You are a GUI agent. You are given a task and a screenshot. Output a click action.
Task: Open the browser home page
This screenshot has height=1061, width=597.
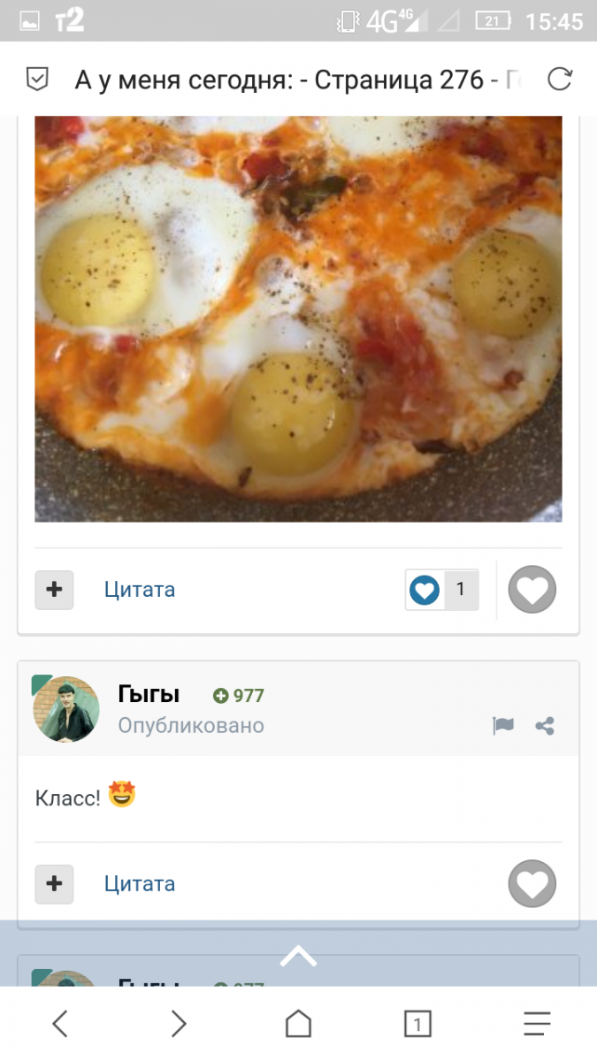click(298, 1024)
